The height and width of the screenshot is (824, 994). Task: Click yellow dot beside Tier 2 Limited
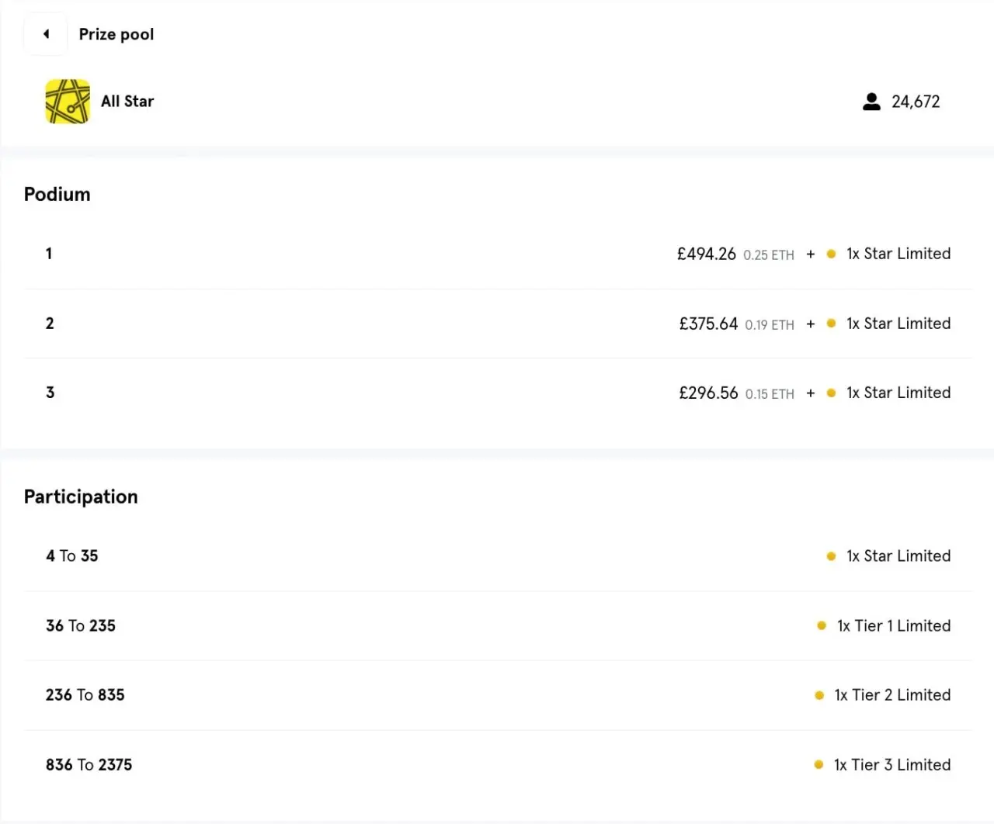click(819, 695)
